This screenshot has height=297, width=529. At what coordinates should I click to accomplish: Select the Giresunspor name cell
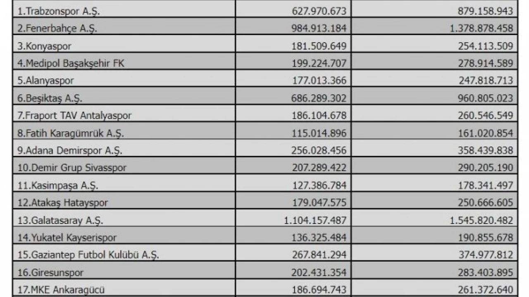pos(50,273)
